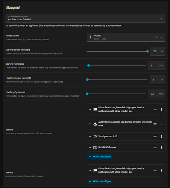Click drag handle of Schalte Ebike aus action
170x188 pixels.
[x=155, y=147]
